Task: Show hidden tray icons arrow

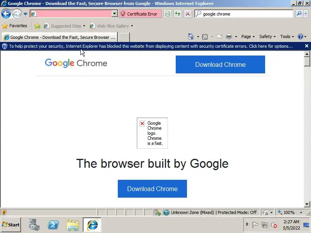Action: point(247,224)
